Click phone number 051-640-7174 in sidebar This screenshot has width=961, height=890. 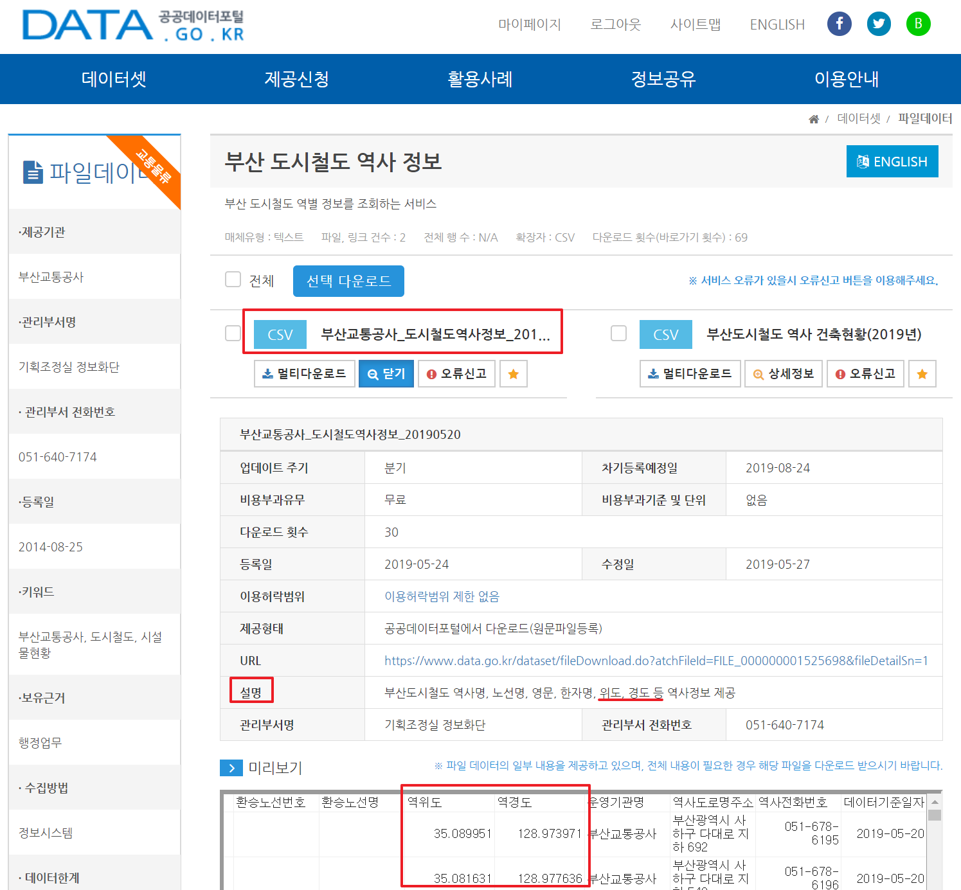pyautogui.click(x=58, y=457)
